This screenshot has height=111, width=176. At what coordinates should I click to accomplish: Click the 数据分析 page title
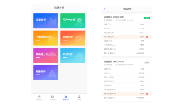(x=59, y=8)
